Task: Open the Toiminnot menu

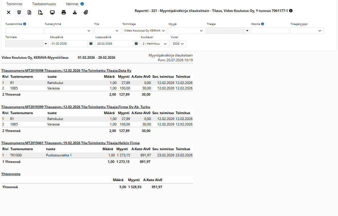Action: 14,4
